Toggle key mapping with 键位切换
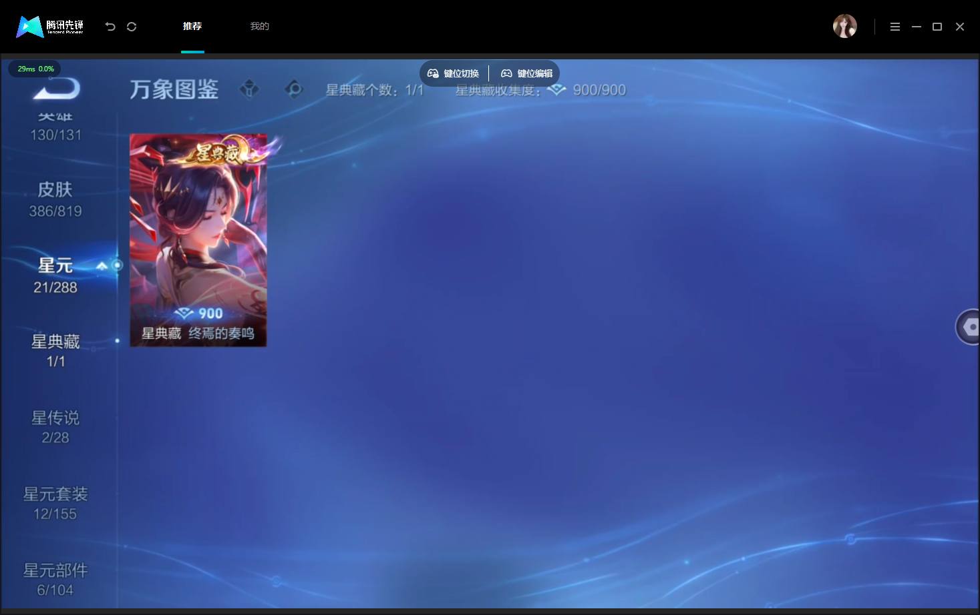The height and width of the screenshot is (615, 980). [x=453, y=73]
